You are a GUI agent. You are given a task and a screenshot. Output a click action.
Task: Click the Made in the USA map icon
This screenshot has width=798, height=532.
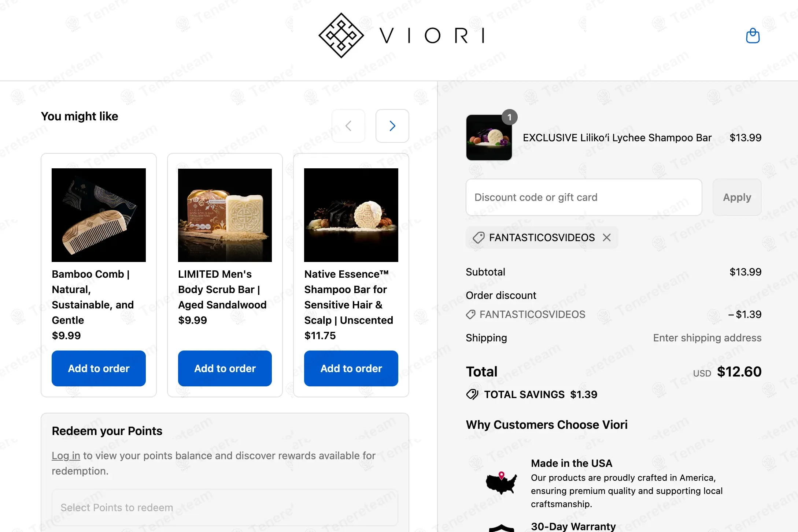point(501,483)
